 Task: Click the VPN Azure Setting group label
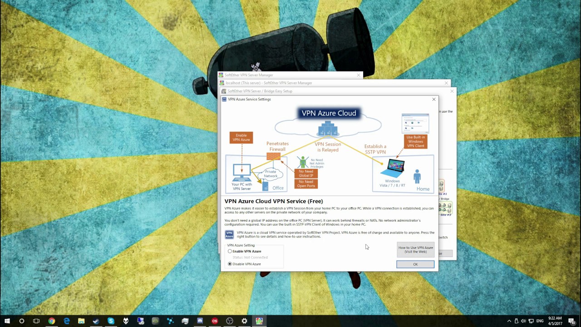241,245
